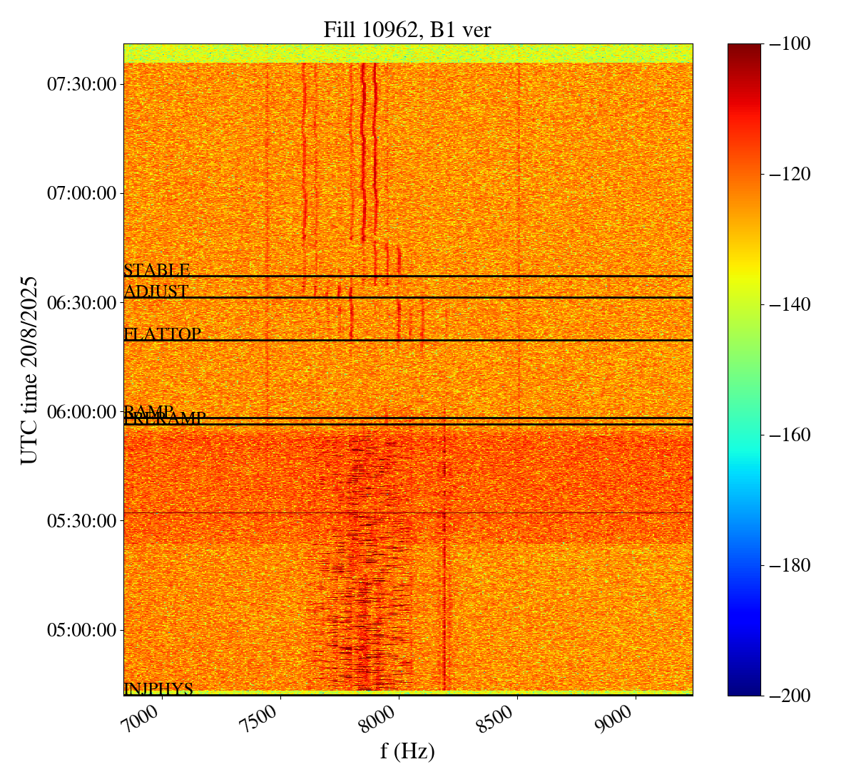Click the plot title "Fill 10962, B1 ver"
The height and width of the screenshot is (784, 856).
click(407, 29)
